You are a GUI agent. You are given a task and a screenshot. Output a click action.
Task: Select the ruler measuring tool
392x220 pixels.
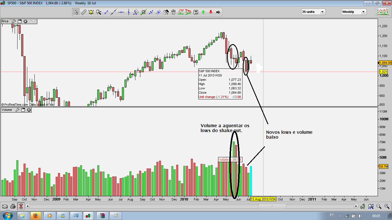(x=84, y=12)
